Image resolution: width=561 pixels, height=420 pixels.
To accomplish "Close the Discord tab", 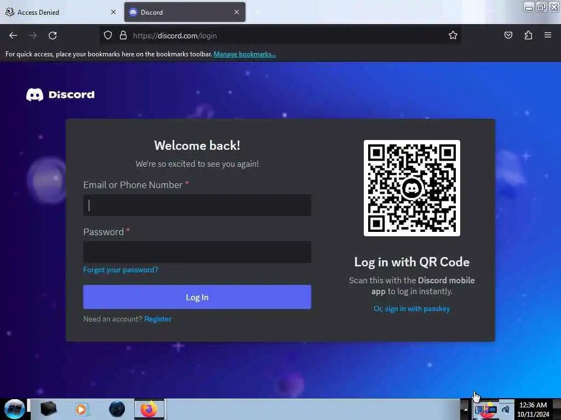I will click(x=237, y=12).
